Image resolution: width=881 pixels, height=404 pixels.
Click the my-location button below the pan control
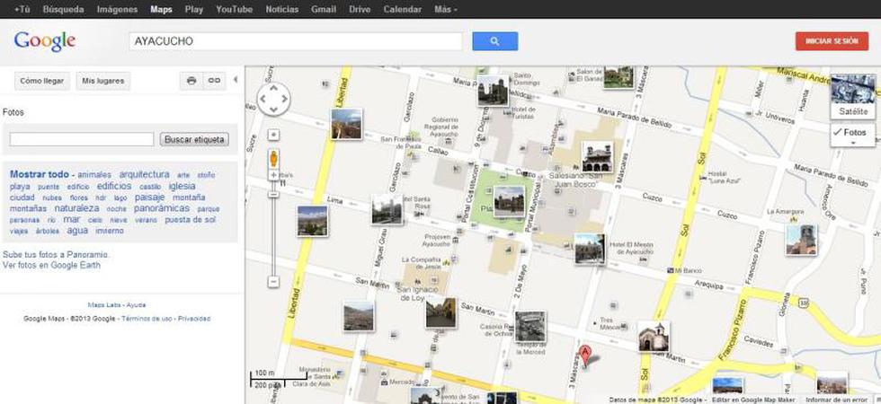[273, 136]
